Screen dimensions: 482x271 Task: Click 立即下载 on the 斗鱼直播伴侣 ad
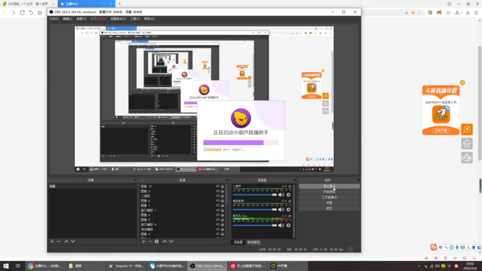pos(441,131)
